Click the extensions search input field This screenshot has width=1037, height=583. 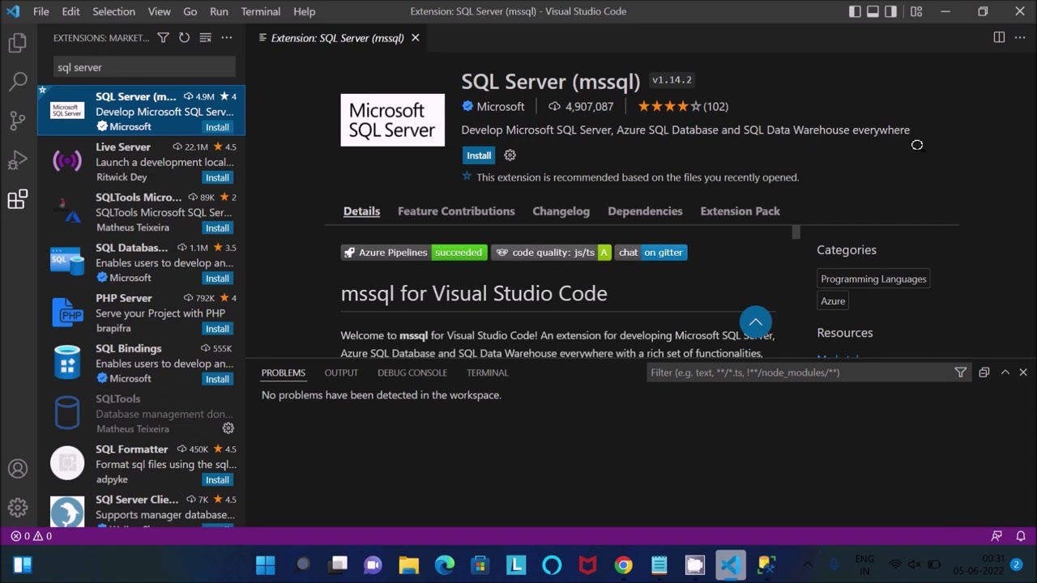[144, 67]
